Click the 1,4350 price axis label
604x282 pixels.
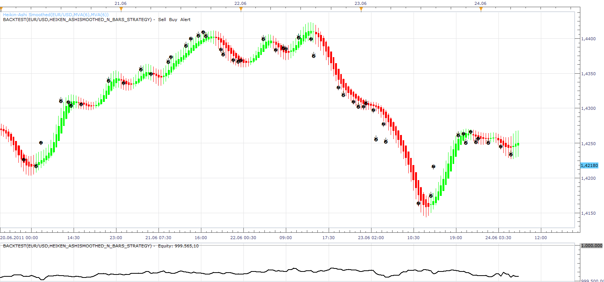pyautogui.click(x=588, y=74)
